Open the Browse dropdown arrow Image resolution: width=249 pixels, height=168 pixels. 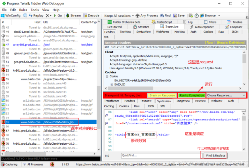point(219,16)
